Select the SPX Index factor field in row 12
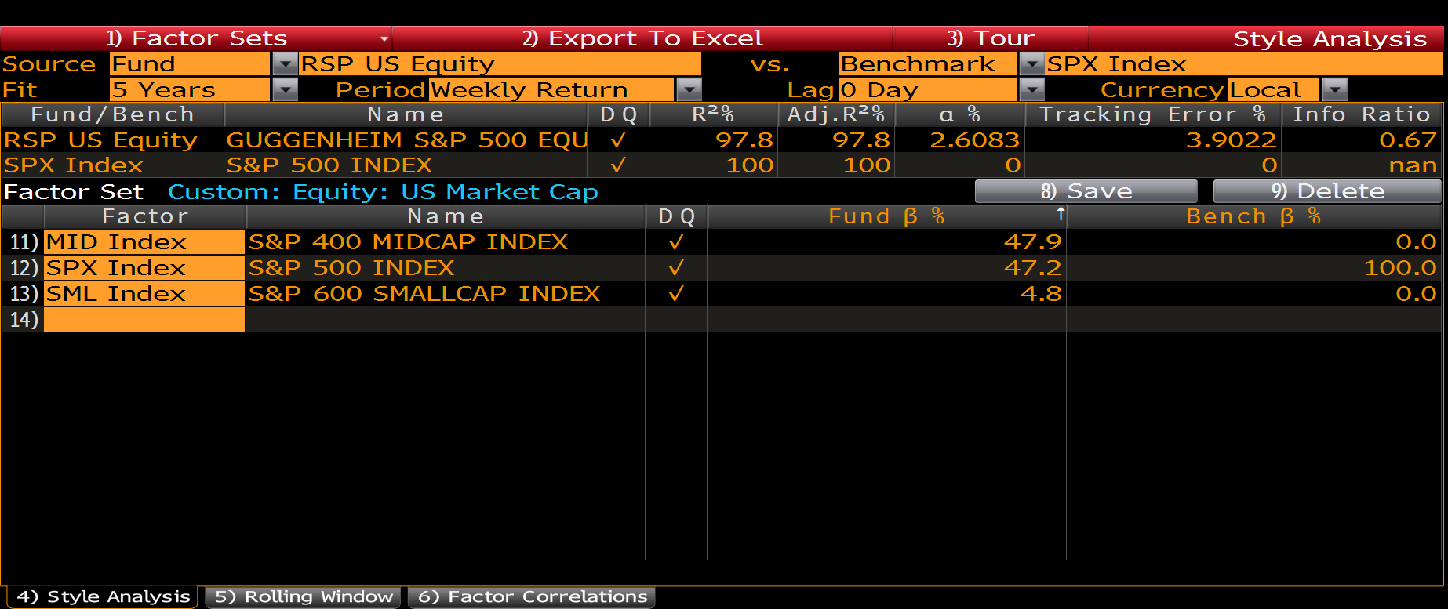The image size is (1448, 609). coord(144,268)
